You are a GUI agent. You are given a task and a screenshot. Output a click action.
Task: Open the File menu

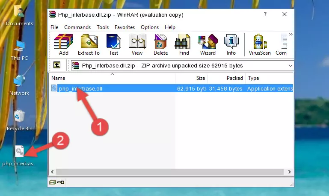[x=54, y=27]
